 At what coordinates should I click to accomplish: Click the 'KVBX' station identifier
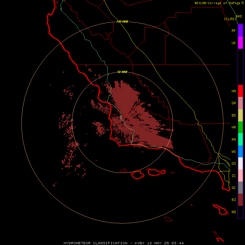[x=140, y=243]
